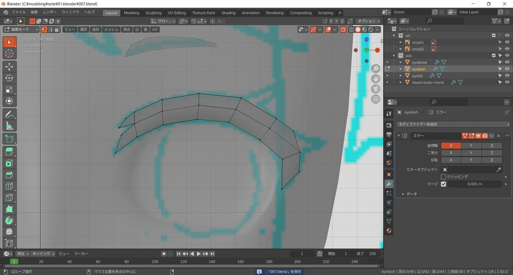This screenshot has width=513, height=275.
Task: Remove the ミラー modifier with X button
Action: [x=498, y=136]
